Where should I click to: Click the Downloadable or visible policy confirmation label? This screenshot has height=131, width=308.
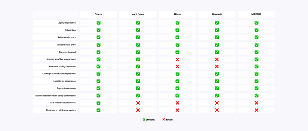55,96
